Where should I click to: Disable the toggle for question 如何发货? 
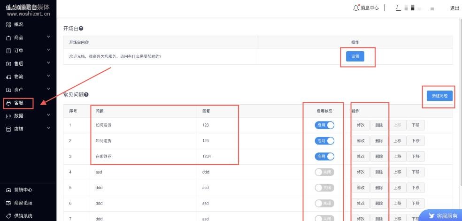[324, 125]
